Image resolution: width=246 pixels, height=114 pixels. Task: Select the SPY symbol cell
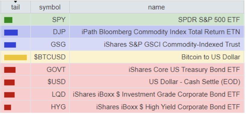[50, 19]
